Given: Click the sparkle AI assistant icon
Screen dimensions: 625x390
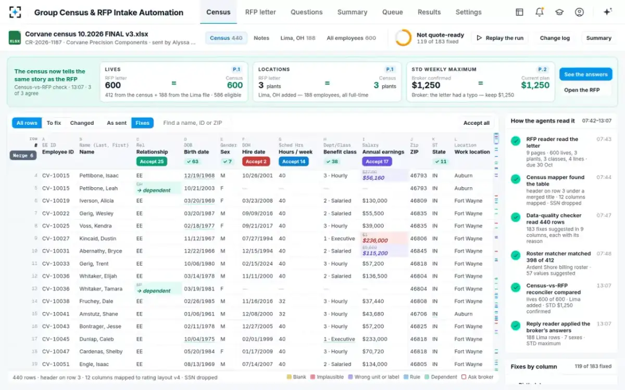Looking at the screenshot, I should [607, 12].
